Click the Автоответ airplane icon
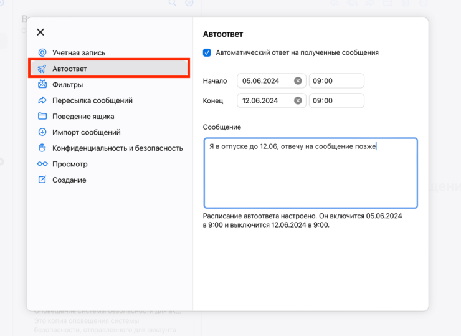The width and height of the screenshot is (461, 336). tap(42, 69)
